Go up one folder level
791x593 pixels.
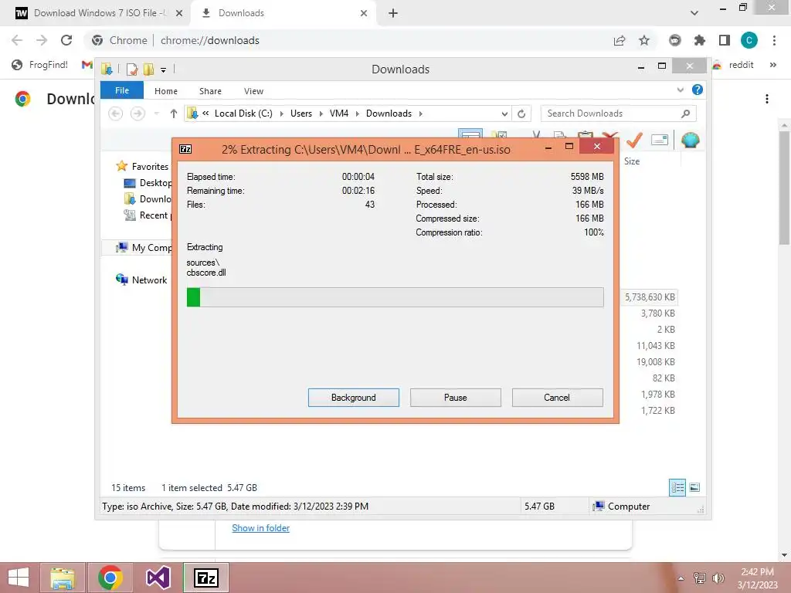coord(173,114)
